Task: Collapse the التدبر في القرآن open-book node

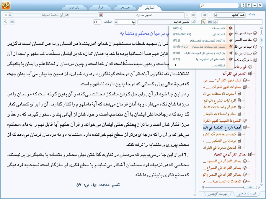Action: click(x=250, y=74)
